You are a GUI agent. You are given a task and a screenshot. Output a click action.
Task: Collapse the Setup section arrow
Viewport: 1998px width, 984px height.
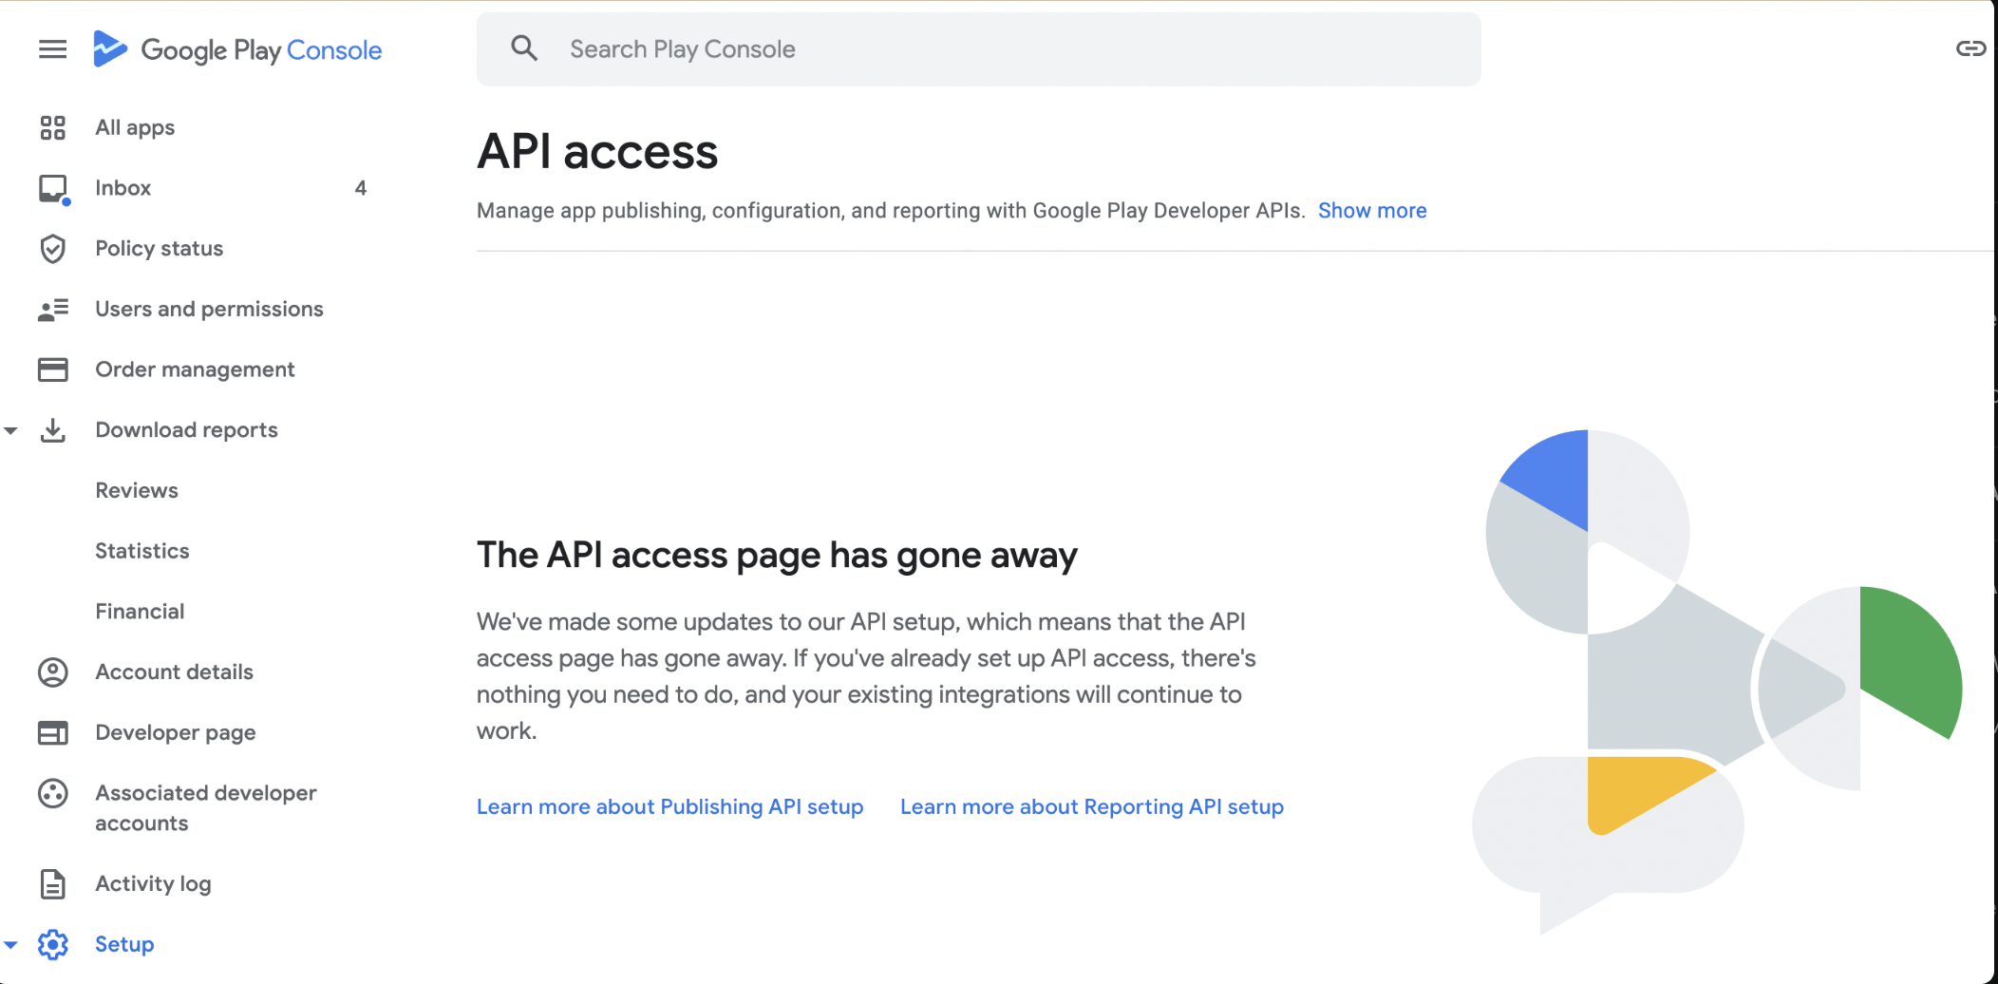pyautogui.click(x=11, y=944)
